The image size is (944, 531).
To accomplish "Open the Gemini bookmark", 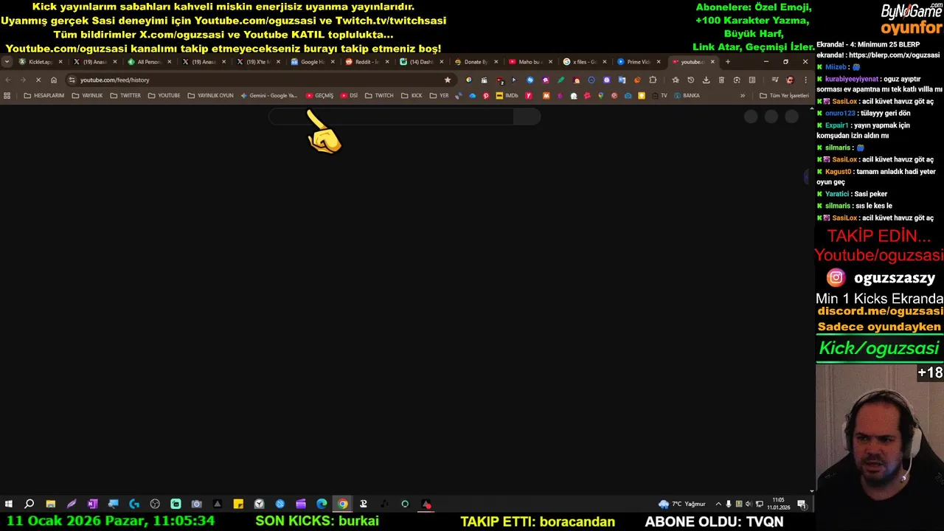I will tap(268, 95).
